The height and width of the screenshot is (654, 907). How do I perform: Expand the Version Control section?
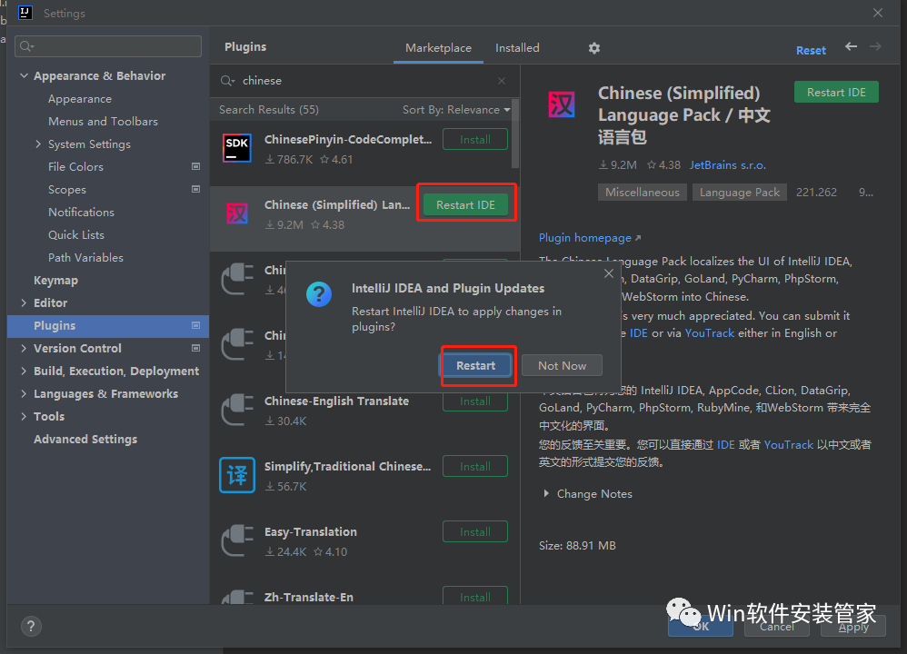click(24, 348)
